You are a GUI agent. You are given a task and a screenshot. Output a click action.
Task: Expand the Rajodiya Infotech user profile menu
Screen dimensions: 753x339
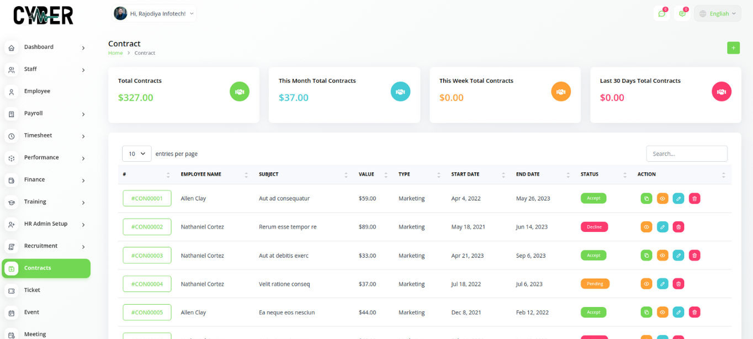155,14
